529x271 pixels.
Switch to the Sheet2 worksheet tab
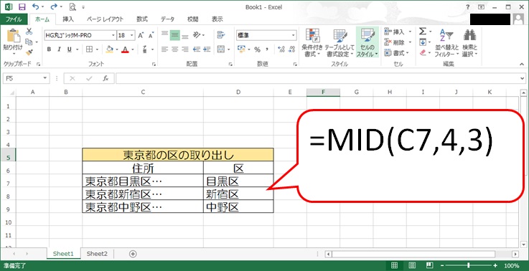click(97, 254)
